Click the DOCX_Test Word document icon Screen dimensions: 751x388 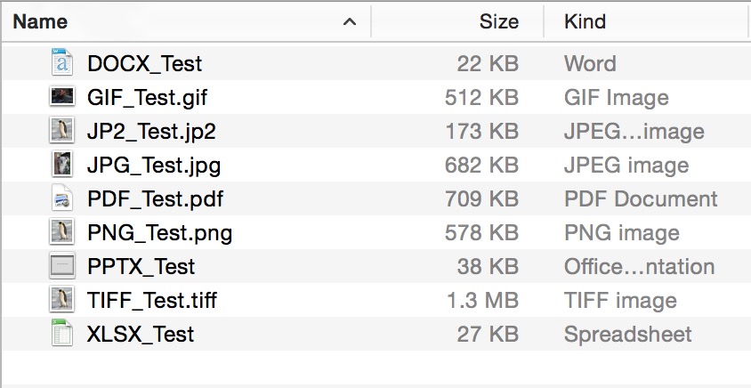[62, 62]
